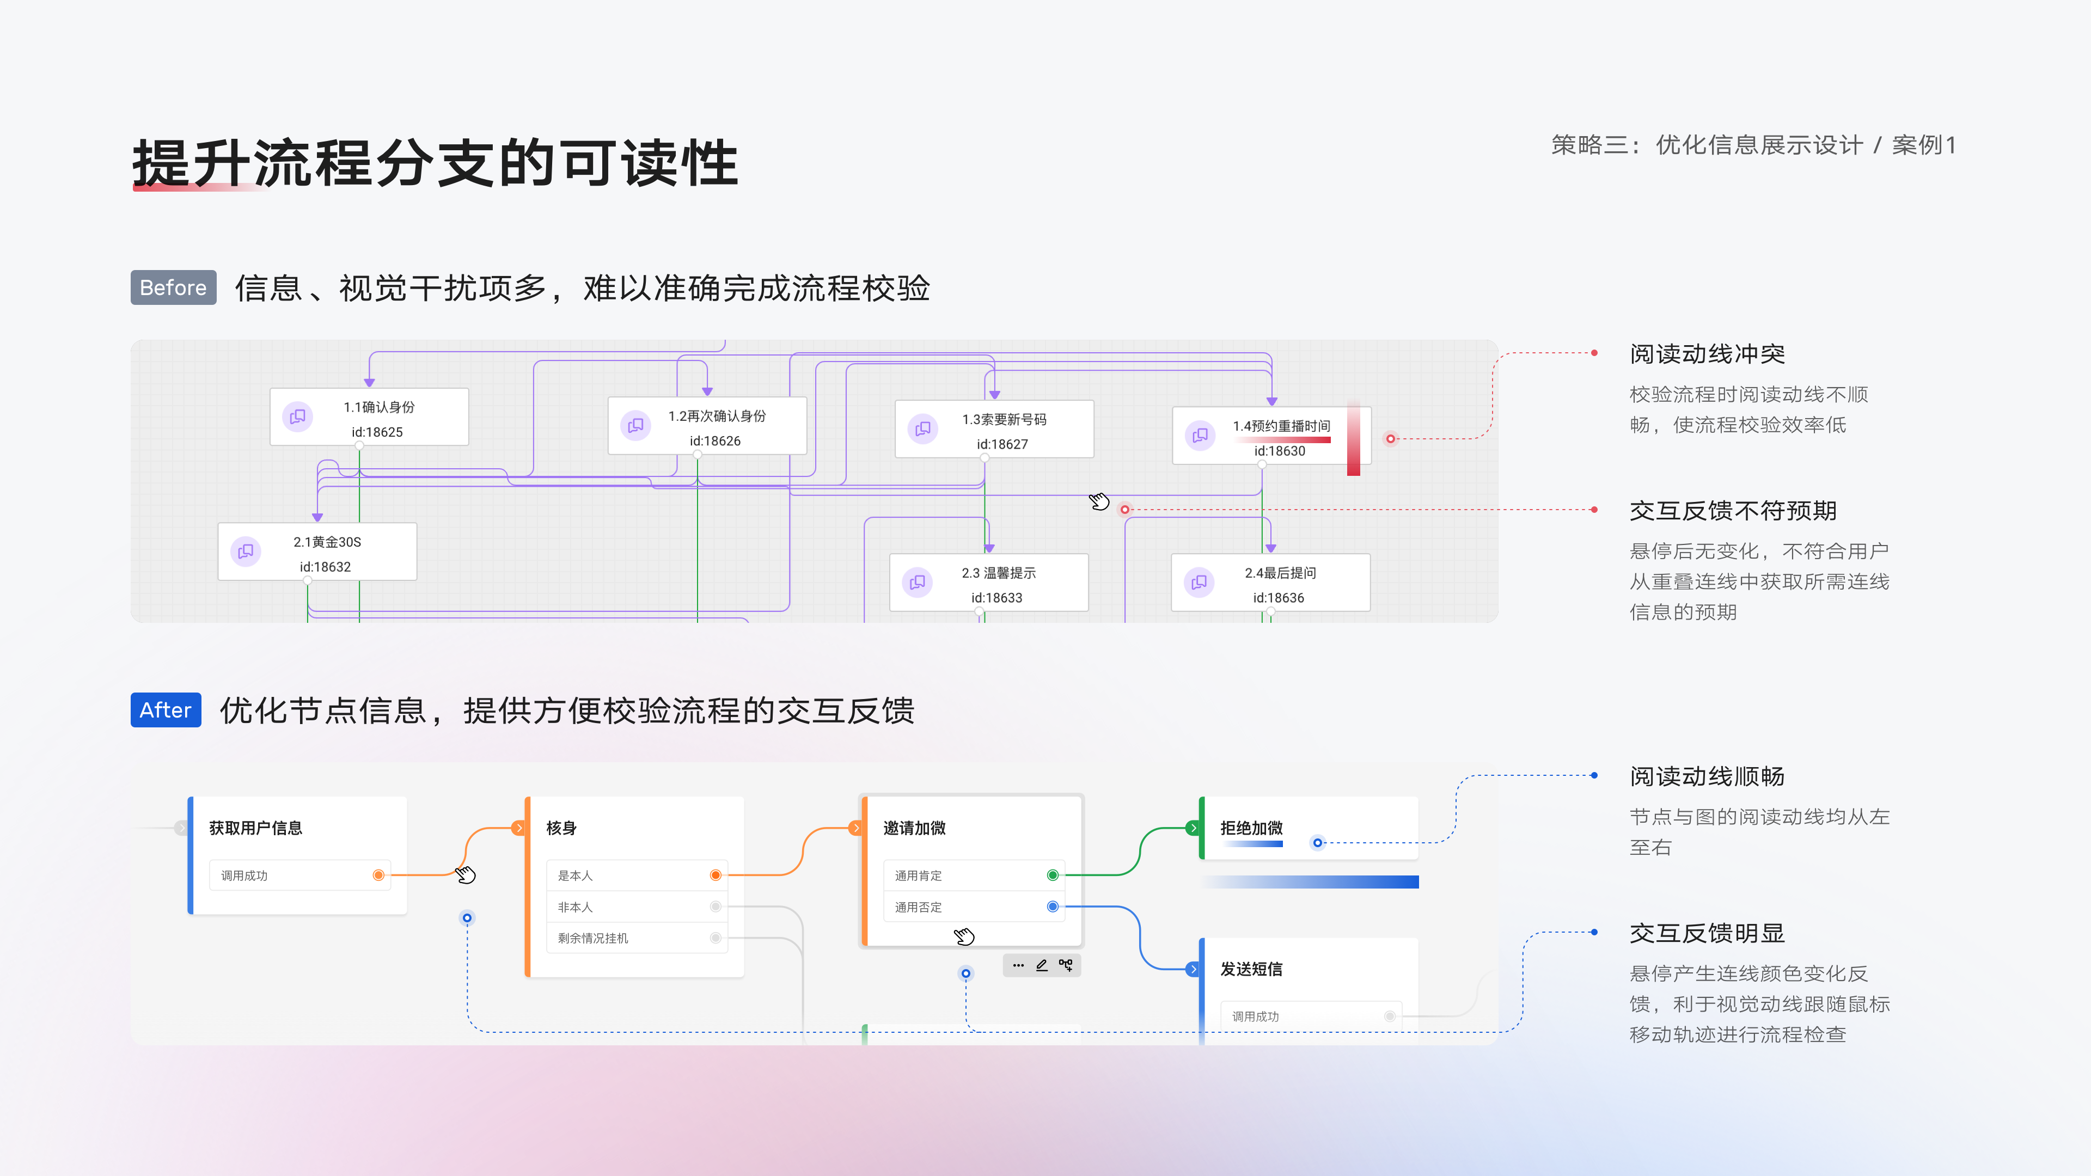Click the gray Before badge
The image size is (2091, 1176).
point(173,287)
